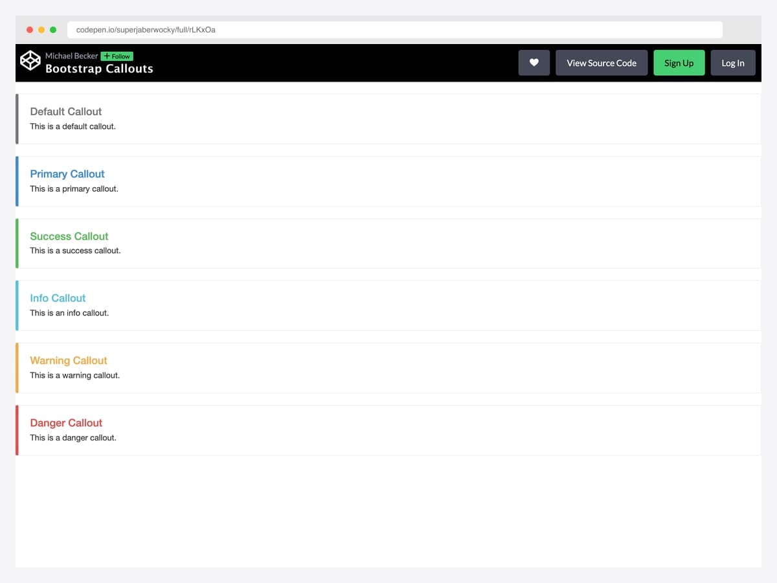Focus the browser address bar
The width and height of the screenshot is (777, 583).
point(395,30)
